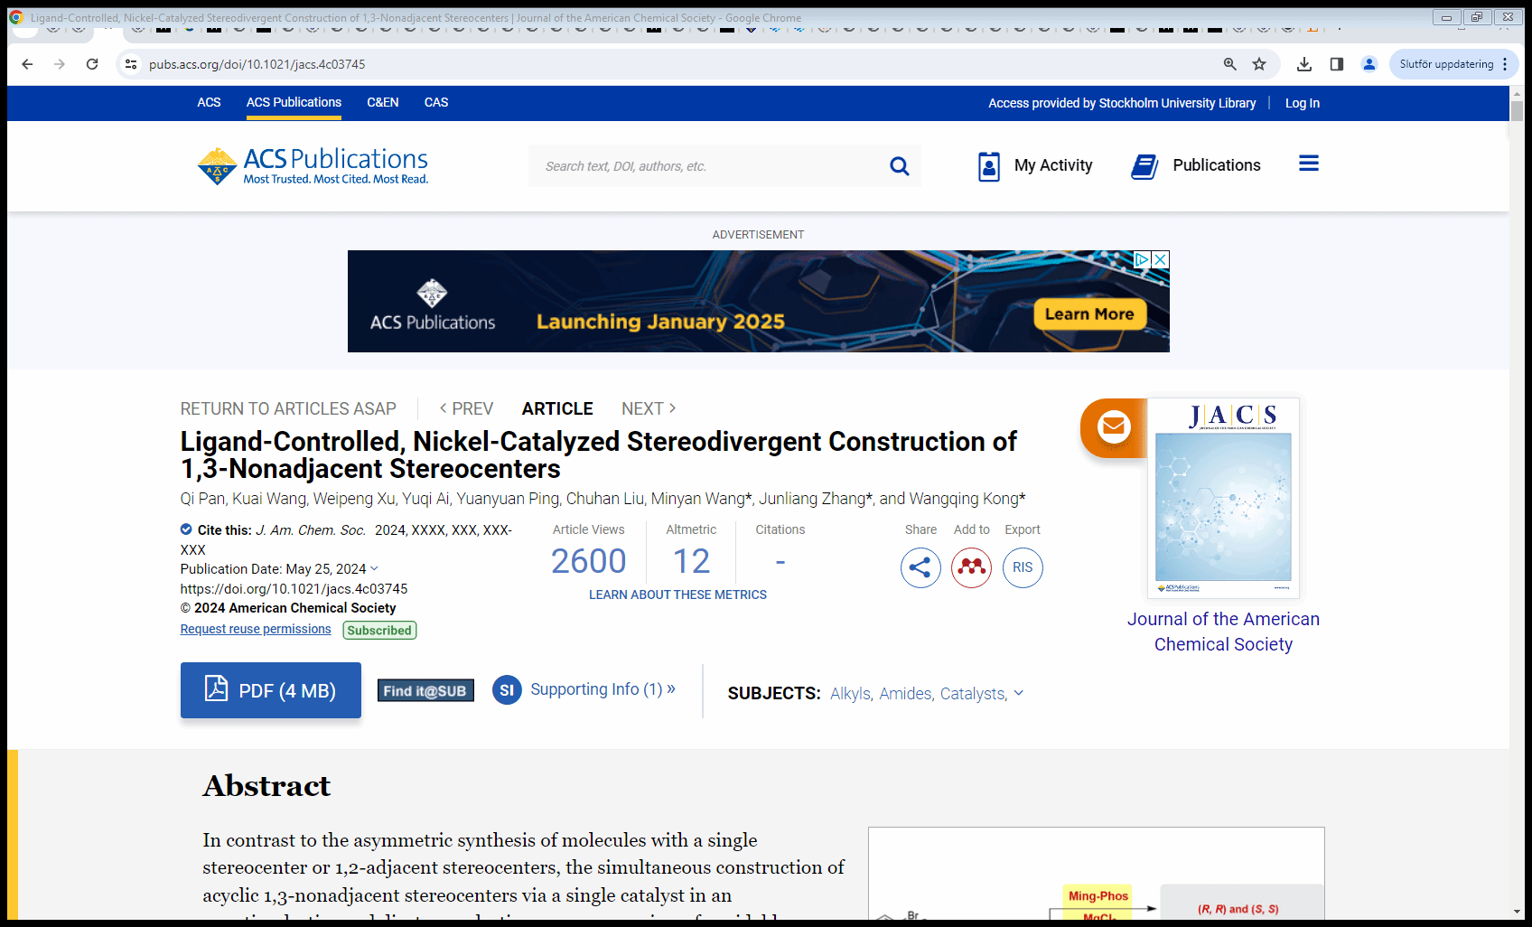Click the search magnifier icon
Viewport: 1532px width, 927px height.
[899, 166]
